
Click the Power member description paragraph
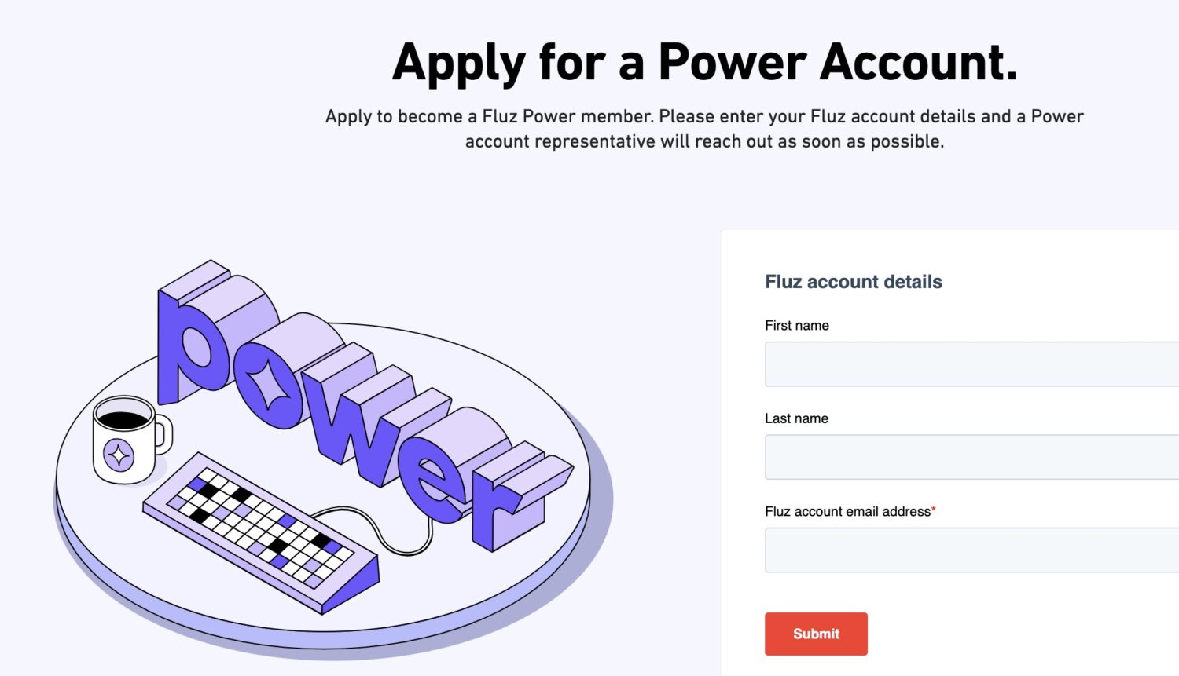coord(705,129)
